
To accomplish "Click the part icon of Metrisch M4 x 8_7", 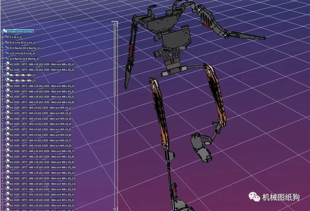I will (x=8, y=140).
